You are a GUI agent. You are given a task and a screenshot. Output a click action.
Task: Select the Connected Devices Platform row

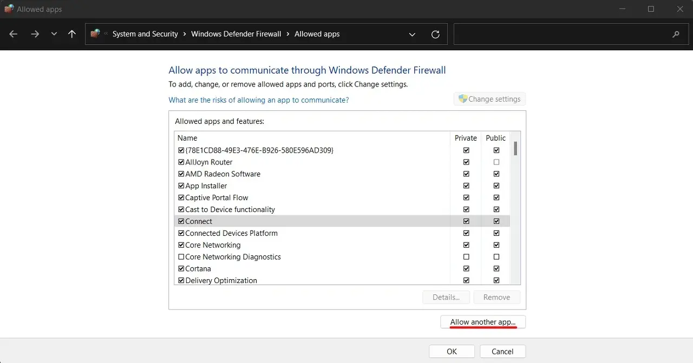pyautogui.click(x=342, y=233)
